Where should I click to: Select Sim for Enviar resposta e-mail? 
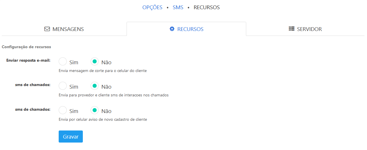63,62
